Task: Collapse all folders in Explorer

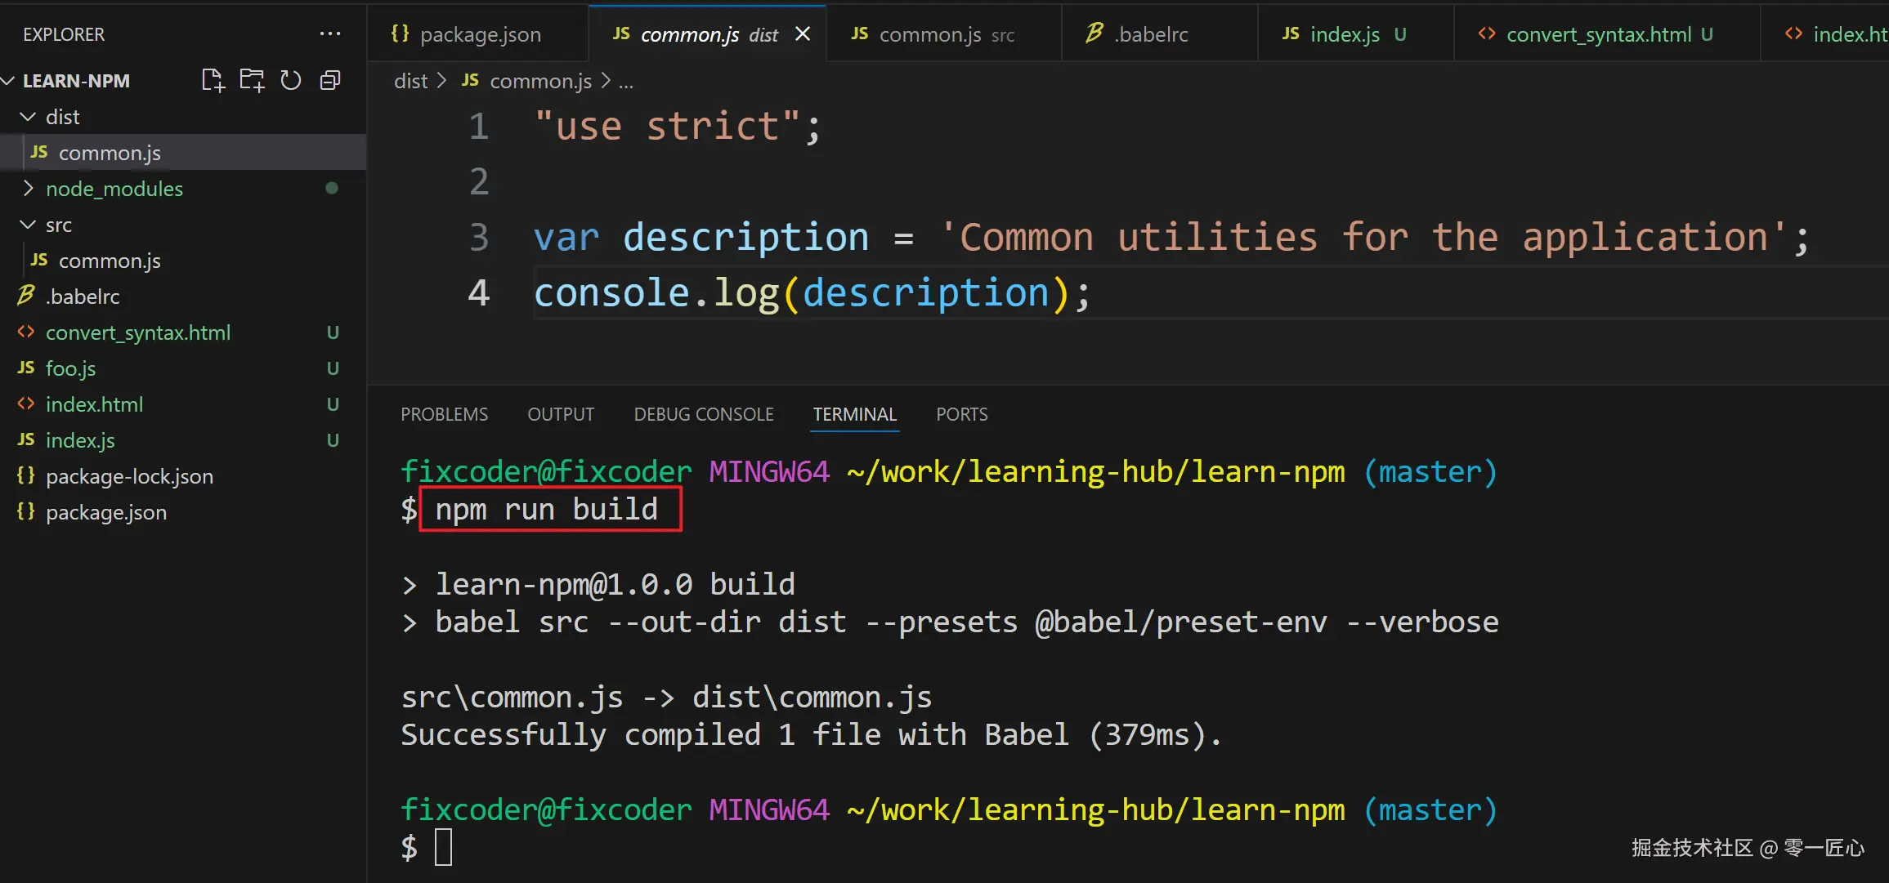Action: click(330, 80)
